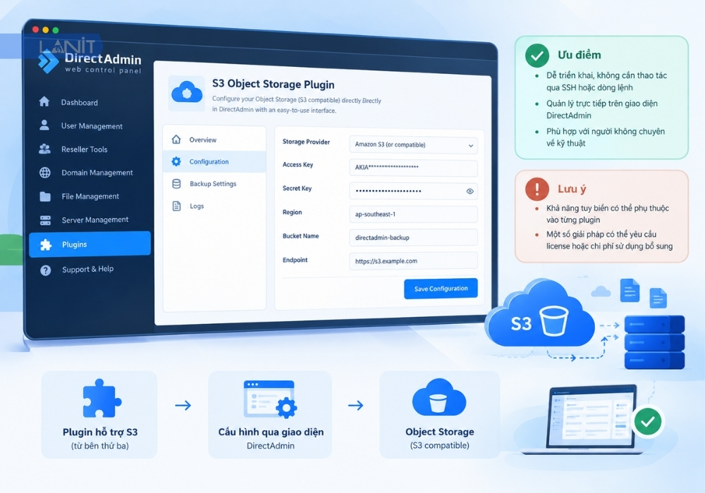Click the DirectAdmin web control panel title

click(103, 63)
